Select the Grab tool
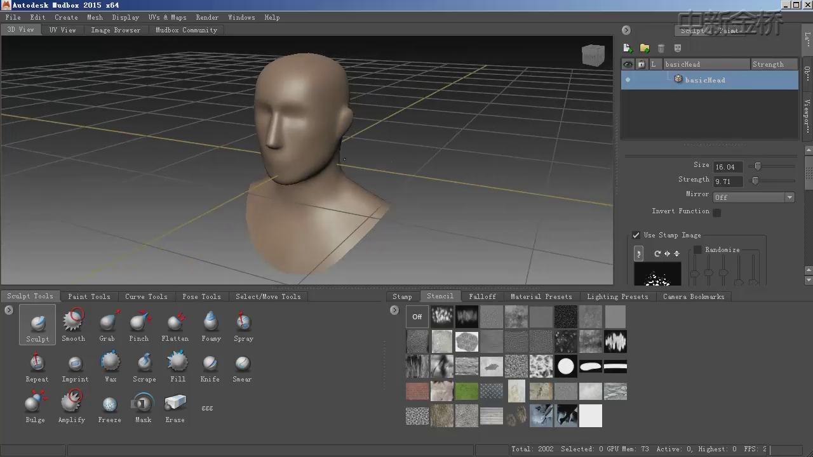 tap(107, 324)
